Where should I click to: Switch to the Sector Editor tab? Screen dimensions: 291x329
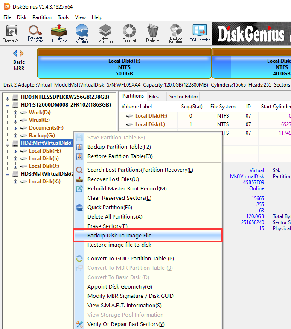point(183,97)
